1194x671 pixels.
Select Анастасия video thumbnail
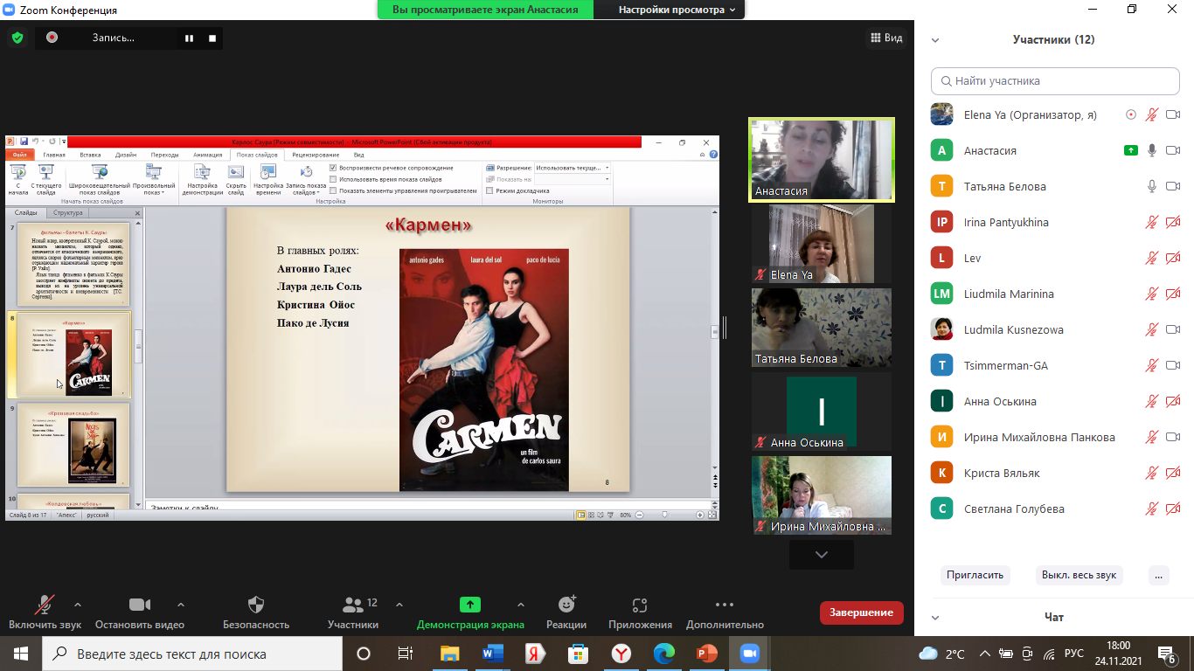[822, 160]
